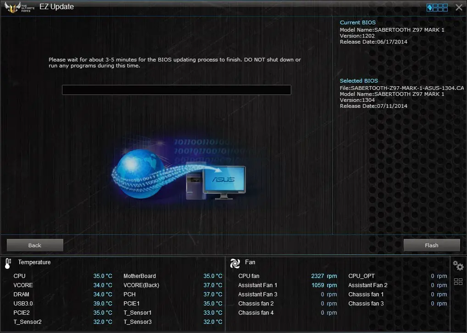Click the T_Sensor1 label
The height and width of the screenshot is (333, 467).
(x=138, y=313)
